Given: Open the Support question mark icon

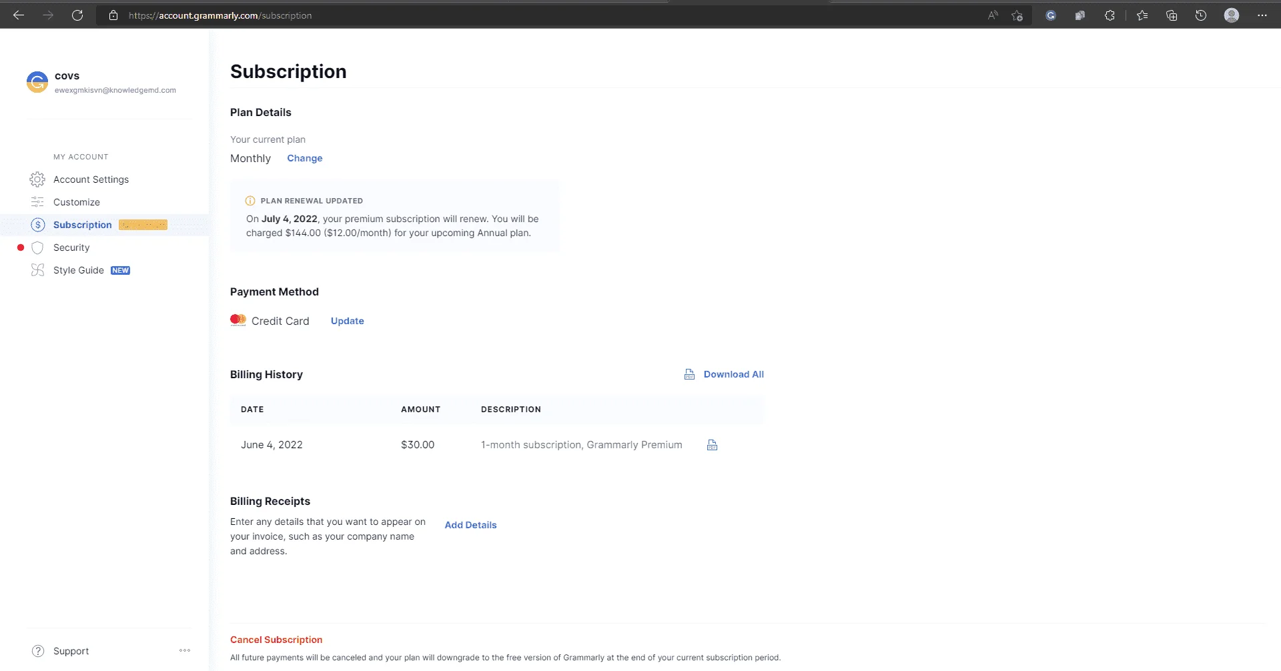Looking at the screenshot, I should (38, 651).
